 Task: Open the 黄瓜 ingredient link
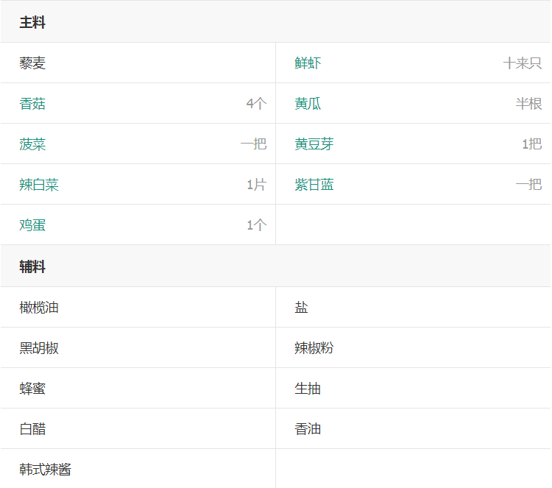click(308, 104)
